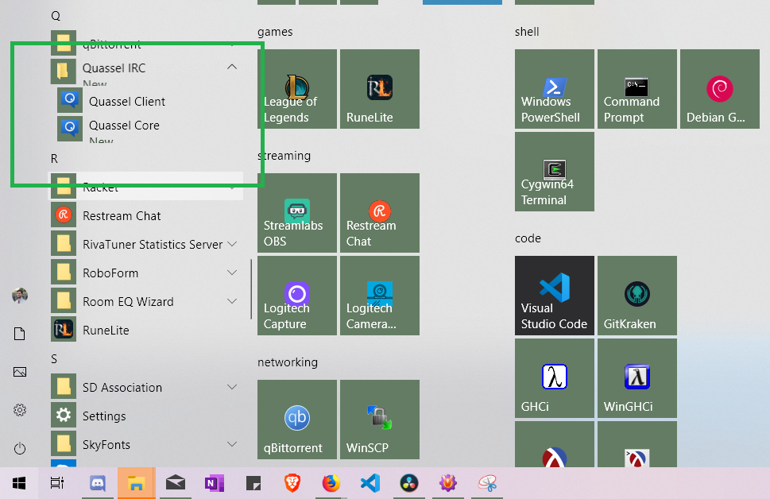
Task: Open DaVinci Resolve from the taskbar
Action: (x=409, y=483)
